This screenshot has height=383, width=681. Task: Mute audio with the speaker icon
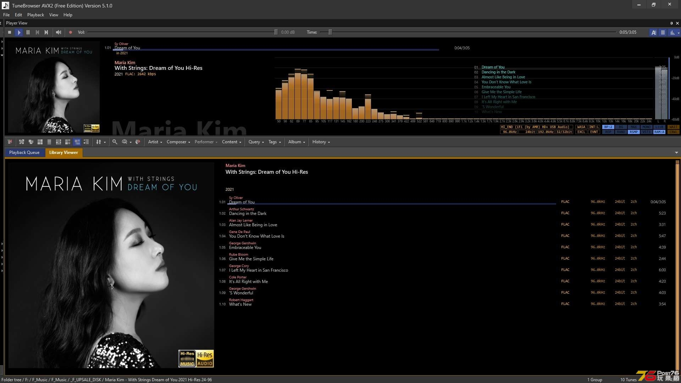click(x=59, y=32)
